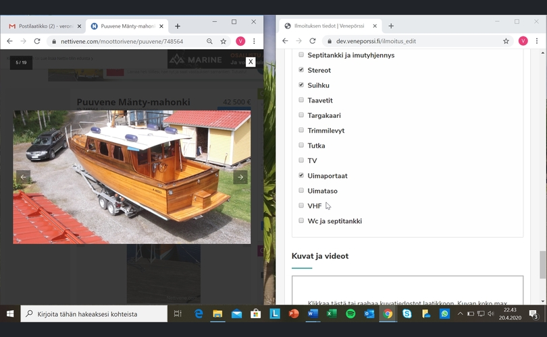The width and height of the screenshot is (547, 337).
Task: Click the Venepörssi page vertical scrollbar thumb
Action: pos(542,265)
